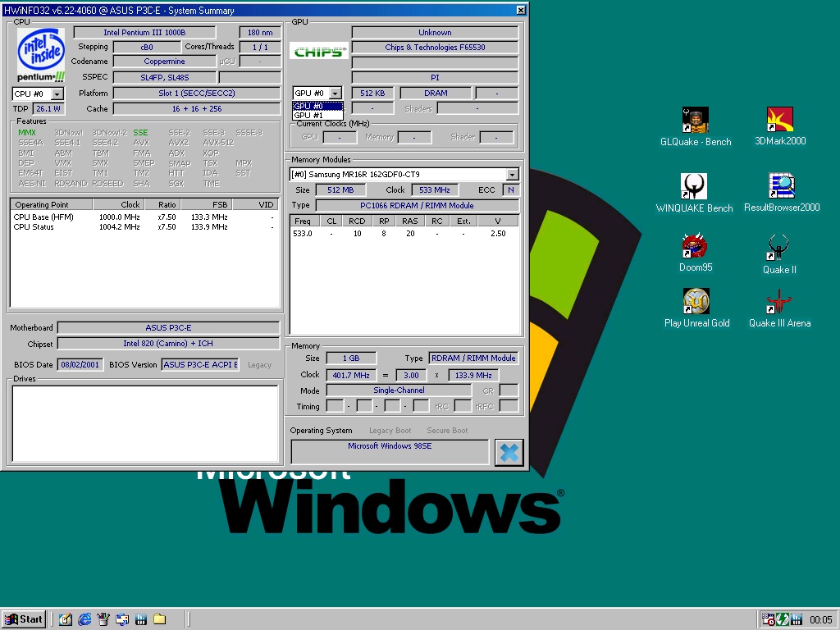Screen dimensions: 840x630
Task: Click the Task Scheduler tray icon
Action: tap(768, 619)
